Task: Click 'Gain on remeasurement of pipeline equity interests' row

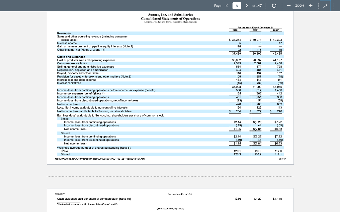Action: (95, 46)
